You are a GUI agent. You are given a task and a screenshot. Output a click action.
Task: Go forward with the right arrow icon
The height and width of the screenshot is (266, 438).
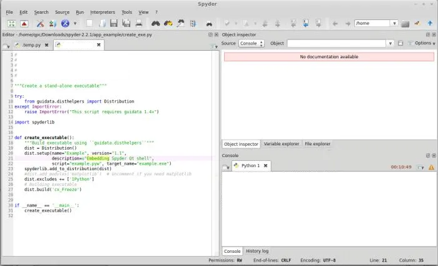347,24
